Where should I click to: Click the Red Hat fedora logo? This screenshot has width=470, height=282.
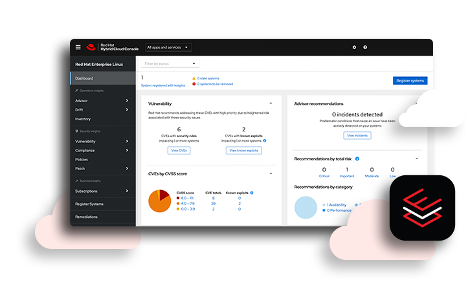point(91,47)
